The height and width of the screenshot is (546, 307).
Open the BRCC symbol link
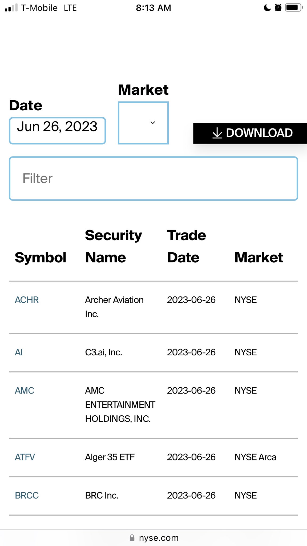(x=27, y=496)
